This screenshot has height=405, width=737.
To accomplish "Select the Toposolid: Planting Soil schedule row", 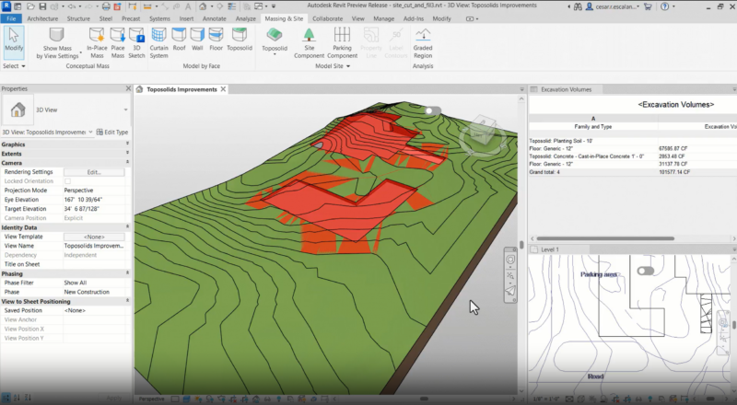I will pyautogui.click(x=633, y=141).
